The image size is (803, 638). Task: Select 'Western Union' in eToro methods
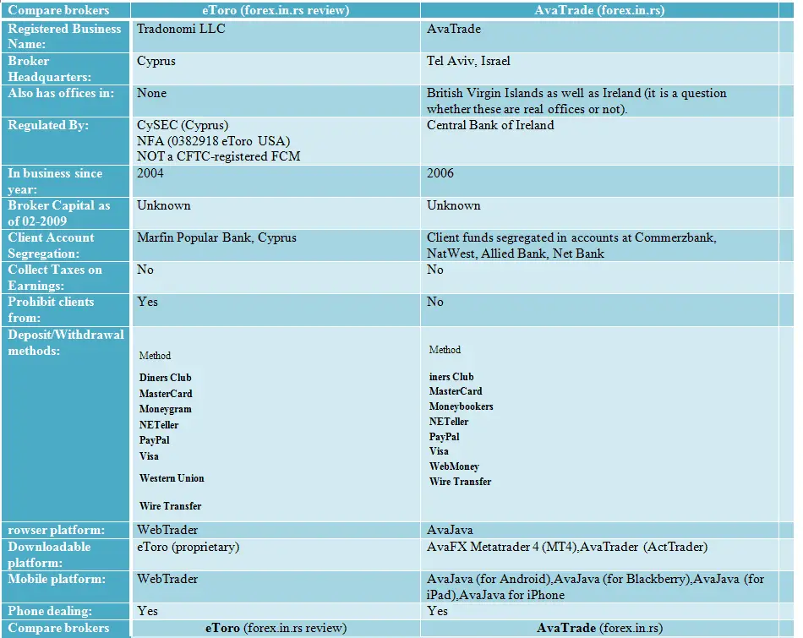point(172,478)
